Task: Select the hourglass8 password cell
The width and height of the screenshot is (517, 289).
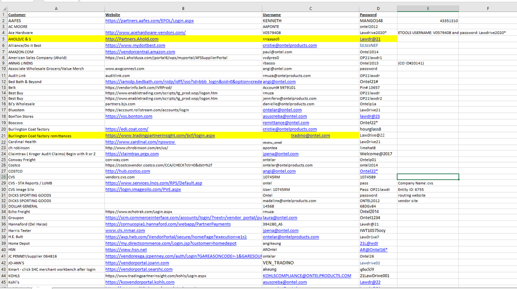Action: click(378, 129)
